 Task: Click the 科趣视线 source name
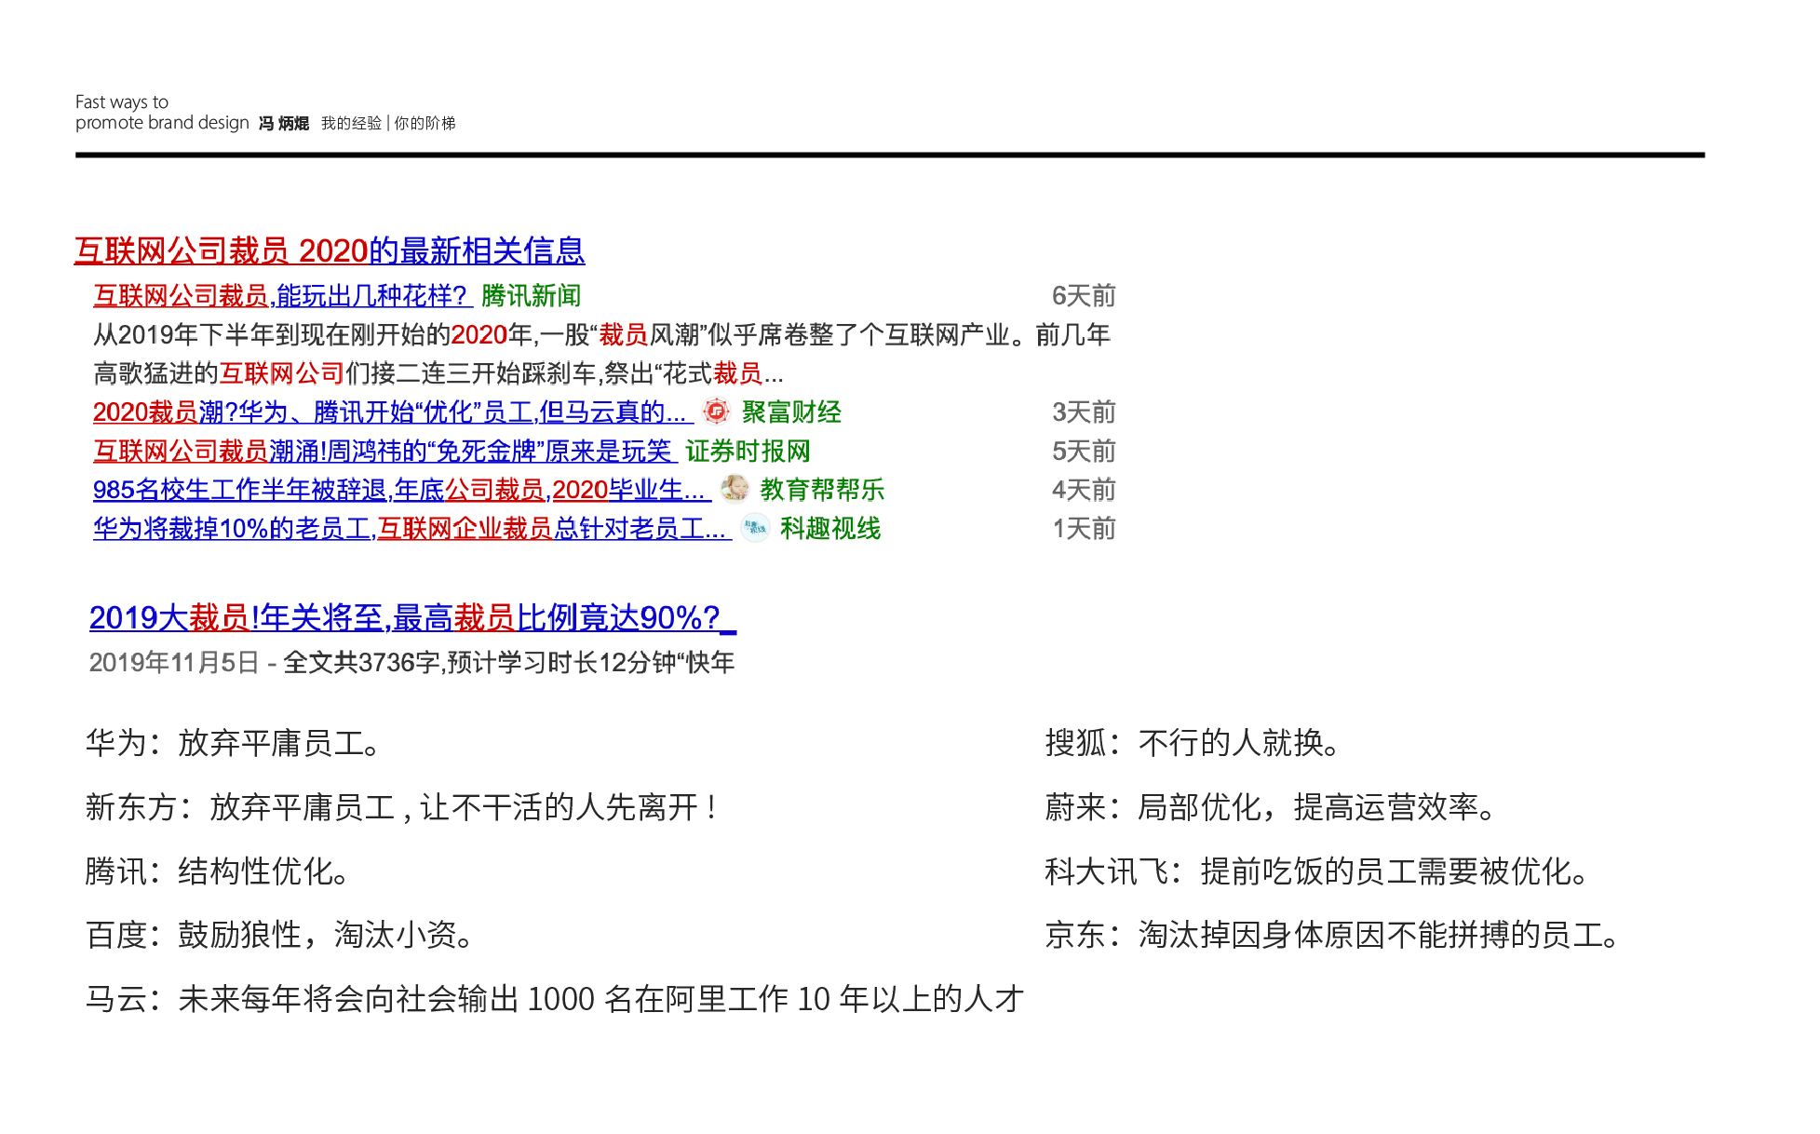click(830, 529)
